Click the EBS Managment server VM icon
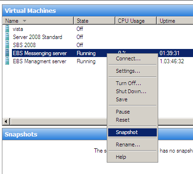This screenshot has width=193, height=174. point(7,61)
